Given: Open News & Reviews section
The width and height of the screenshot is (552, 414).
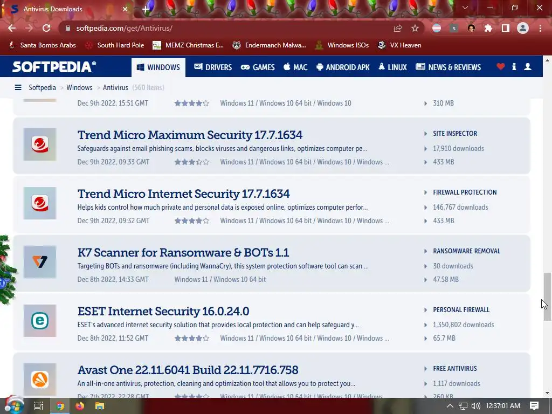Looking at the screenshot, I should click(x=448, y=67).
